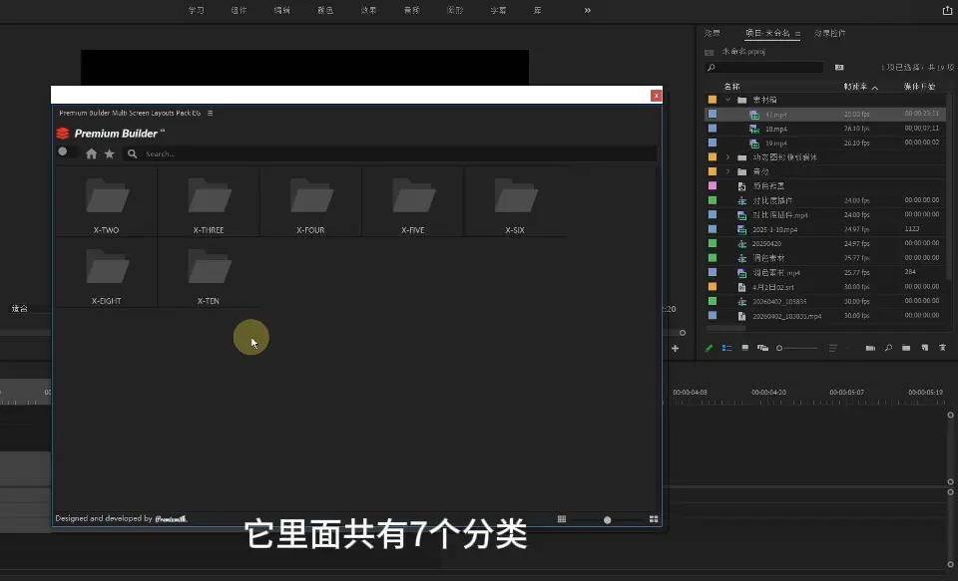Switch Premium Builder to large grid view
Image resolution: width=958 pixels, height=581 pixels.
click(x=654, y=519)
